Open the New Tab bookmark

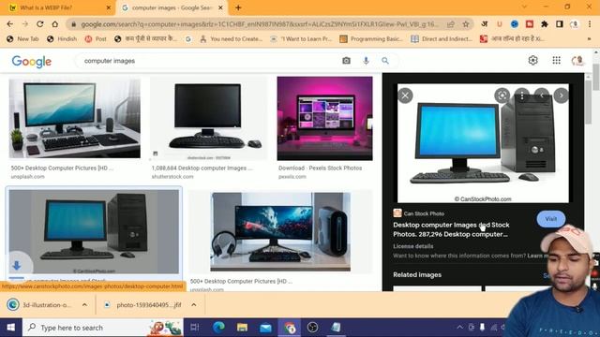tap(23, 39)
